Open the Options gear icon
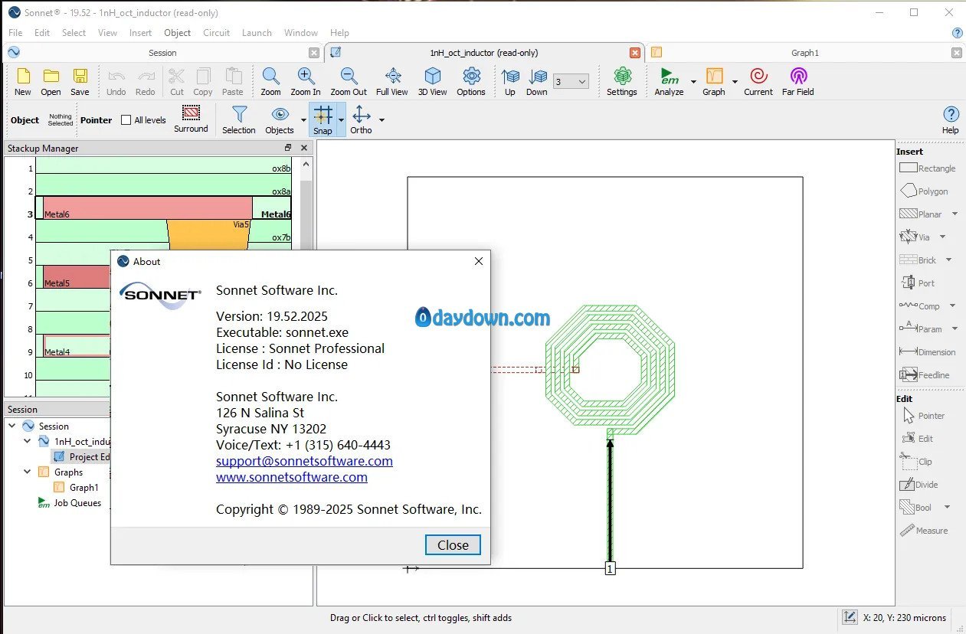The image size is (966, 634). (471, 81)
